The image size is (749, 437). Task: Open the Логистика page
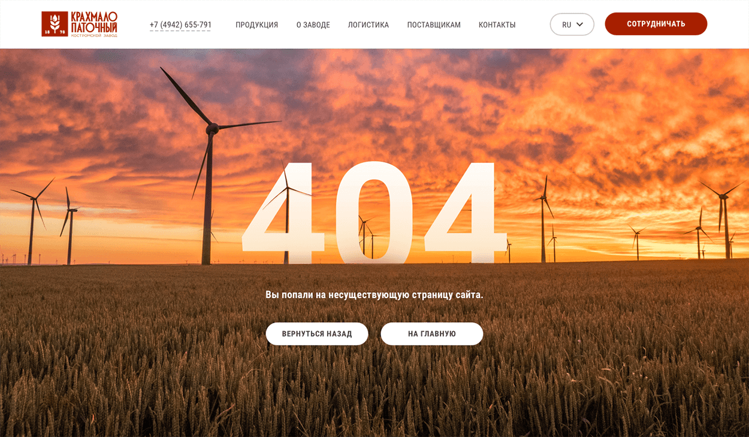368,25
